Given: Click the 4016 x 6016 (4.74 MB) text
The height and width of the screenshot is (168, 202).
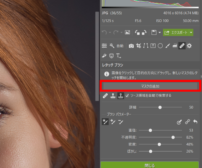Looking at the screenshot, I should tap(181, 13).
